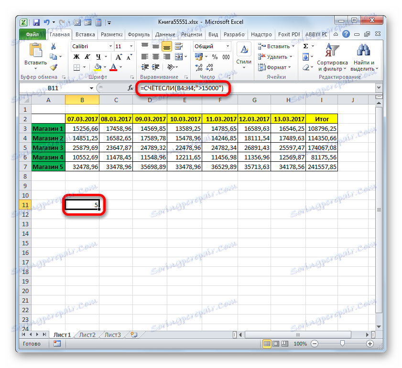This screenshot has height=368, width=402.
Task: Click the Decrease indent icon
Action: tap(145, 67)
